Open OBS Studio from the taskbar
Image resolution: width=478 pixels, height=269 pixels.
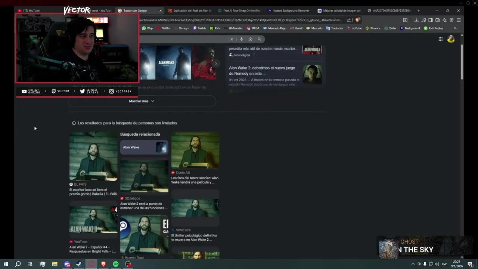pos(128,264)
